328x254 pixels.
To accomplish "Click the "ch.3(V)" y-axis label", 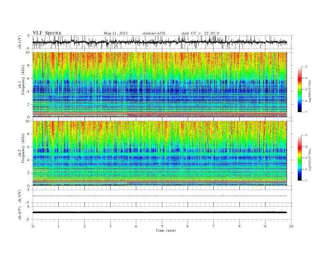I will (x=20, y=196).
